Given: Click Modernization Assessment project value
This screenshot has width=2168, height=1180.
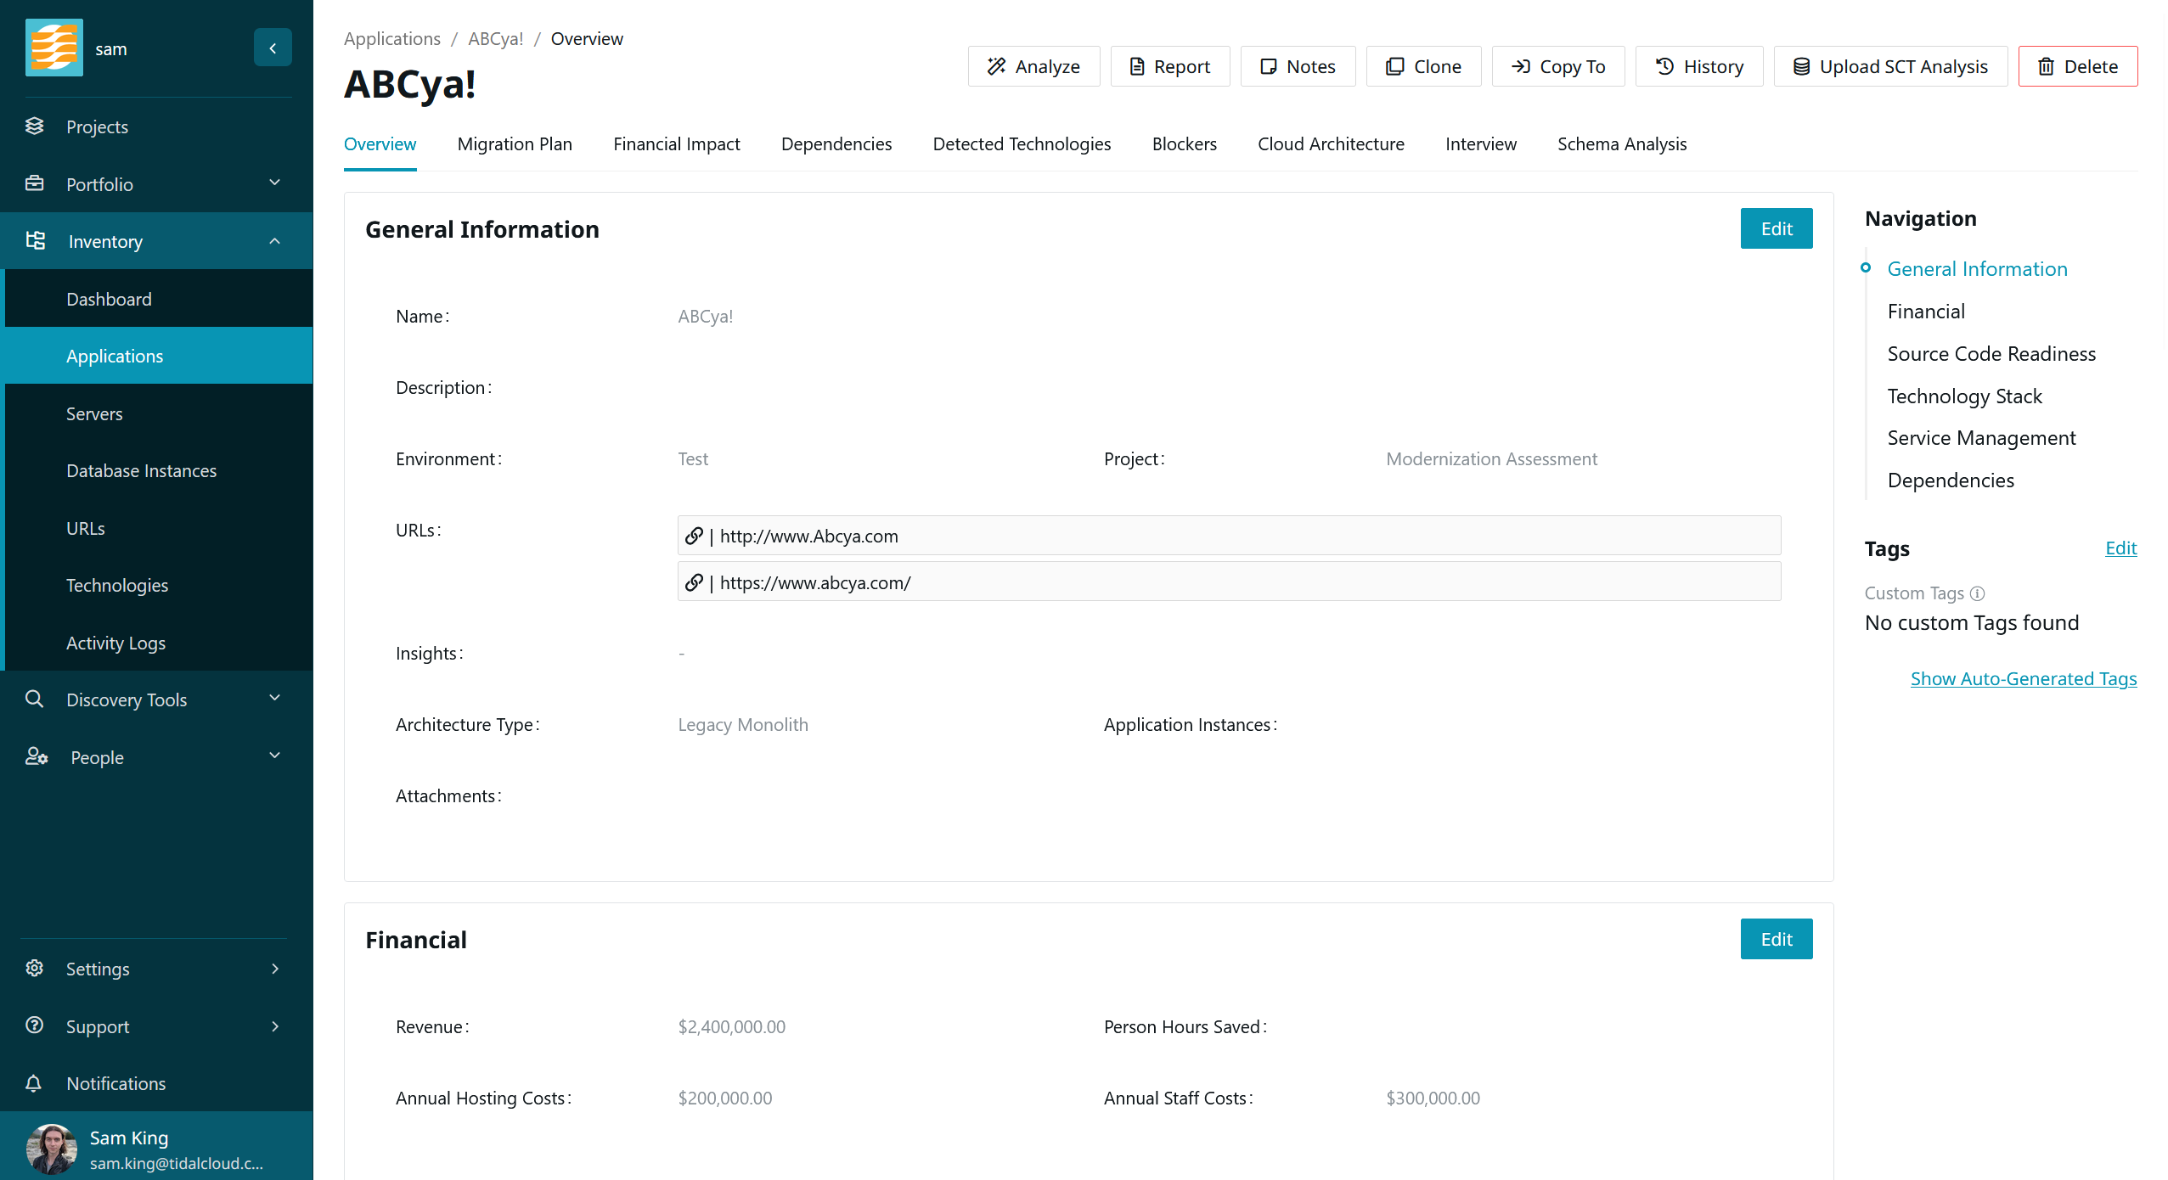Looking at the screenshot, I should (x=1491, y=458).
